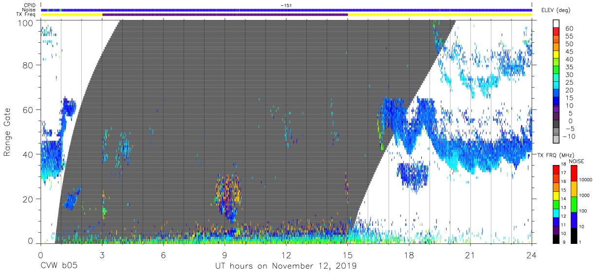Viewport: 598px width, 276px height.
Task: Select red segment of TX FRQ colorbar
Action: click(x=556, y=169)
